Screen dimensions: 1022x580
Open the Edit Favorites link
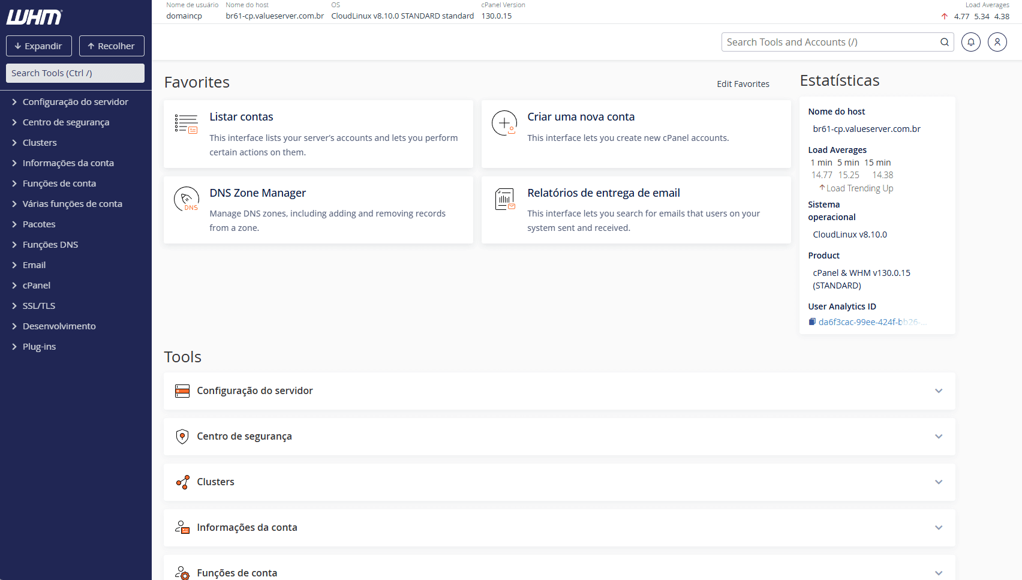(x=743, y=84)
